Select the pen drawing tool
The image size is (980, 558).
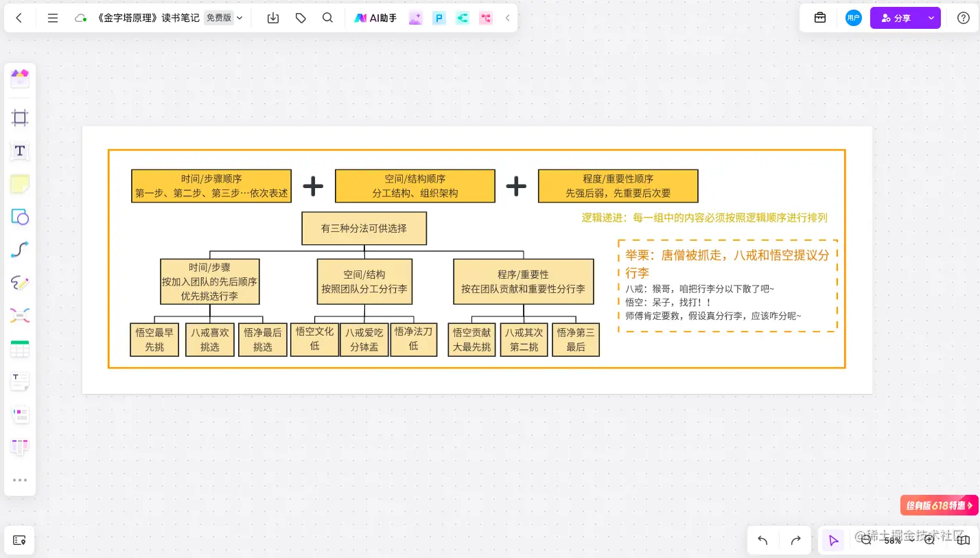(x=20, y=283)
